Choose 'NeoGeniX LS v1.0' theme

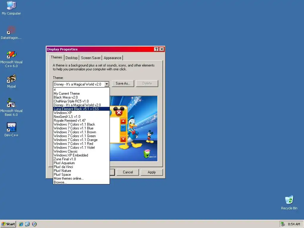[x=81, y=117]
